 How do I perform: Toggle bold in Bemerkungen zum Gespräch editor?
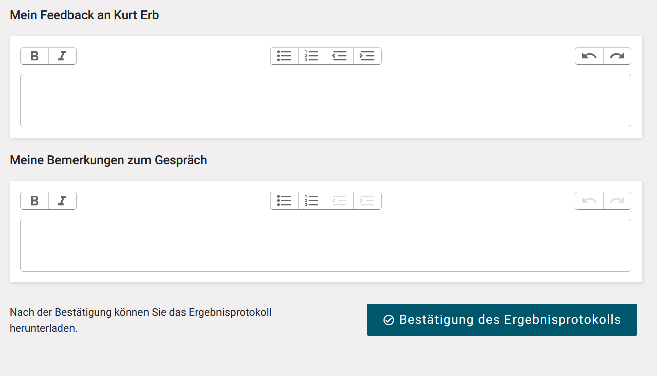pos(35,201)
